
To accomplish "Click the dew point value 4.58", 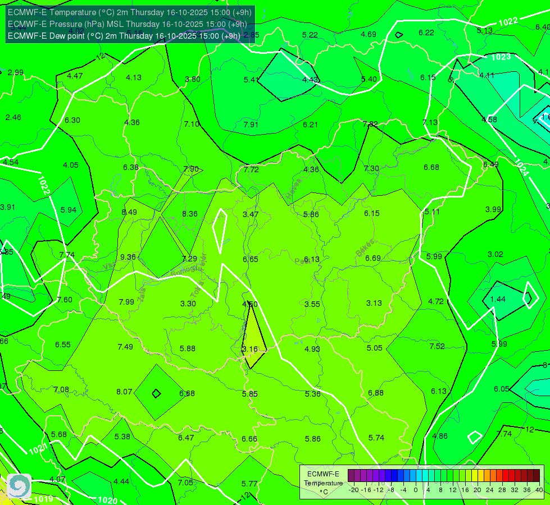I will click(x=489, y=120).
